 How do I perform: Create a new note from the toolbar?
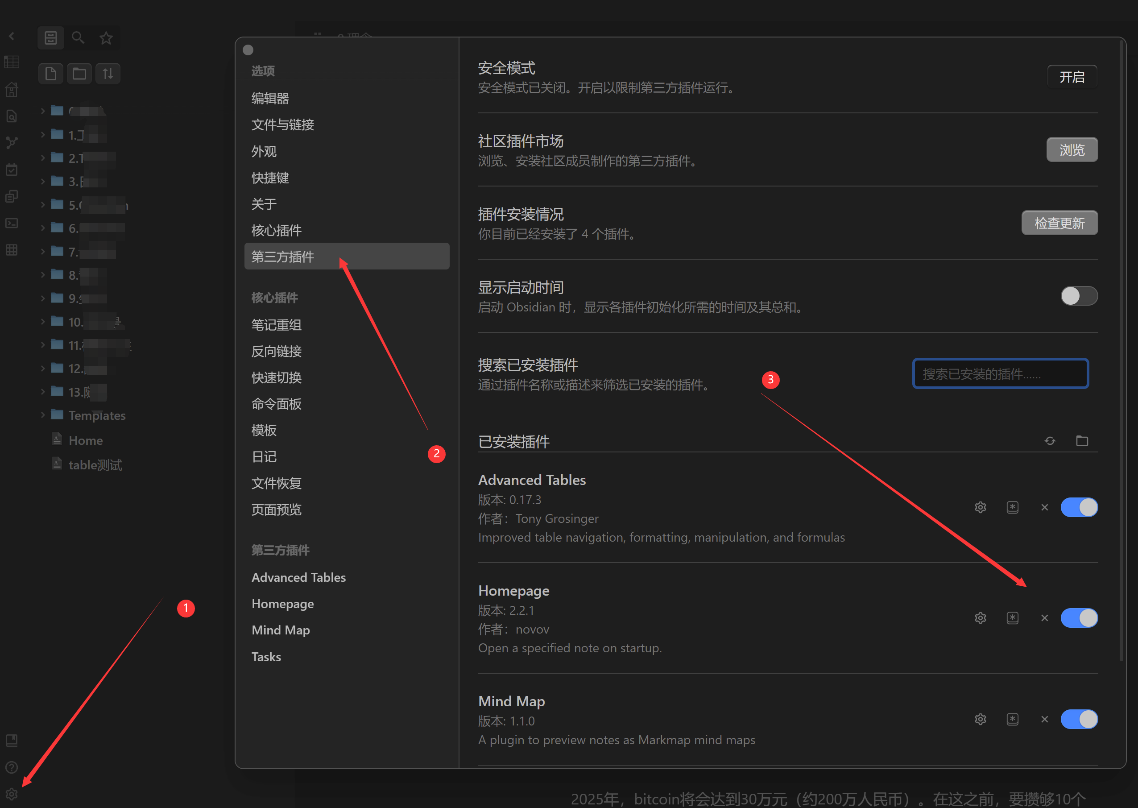pyautogui.click(x=51, y=74)
